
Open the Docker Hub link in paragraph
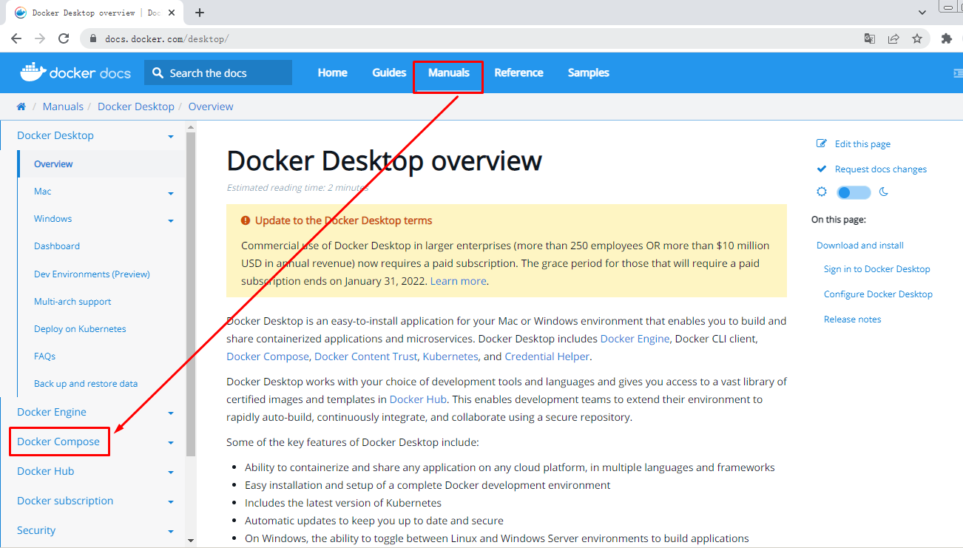(417, 399)
